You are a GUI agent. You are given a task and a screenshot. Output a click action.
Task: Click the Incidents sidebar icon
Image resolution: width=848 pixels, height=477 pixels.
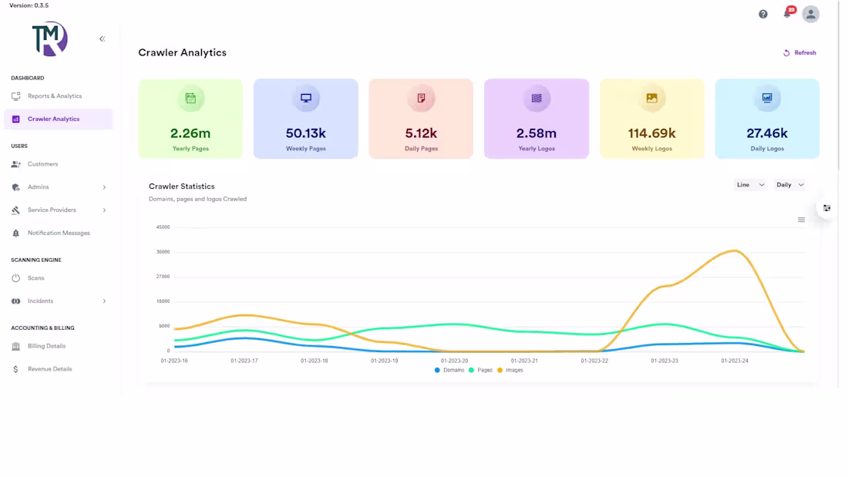15,301
